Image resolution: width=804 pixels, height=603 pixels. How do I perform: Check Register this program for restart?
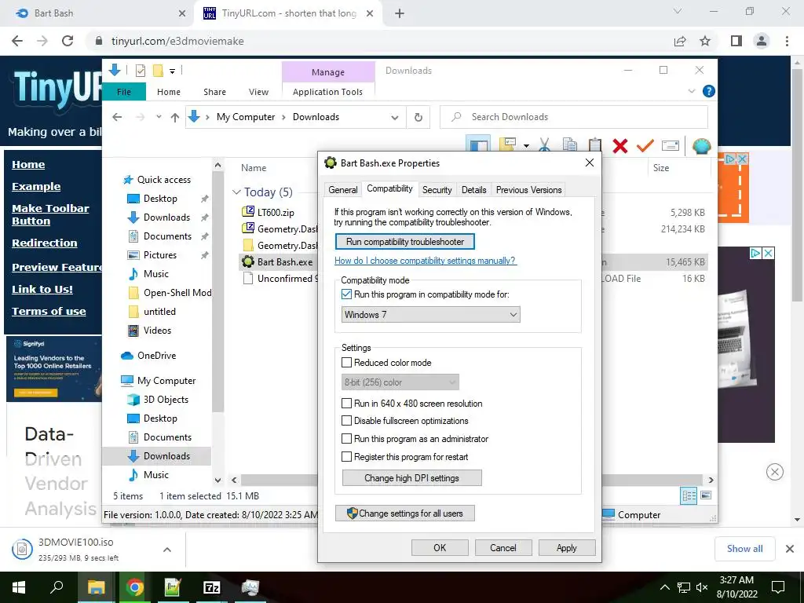pos(346,457)
